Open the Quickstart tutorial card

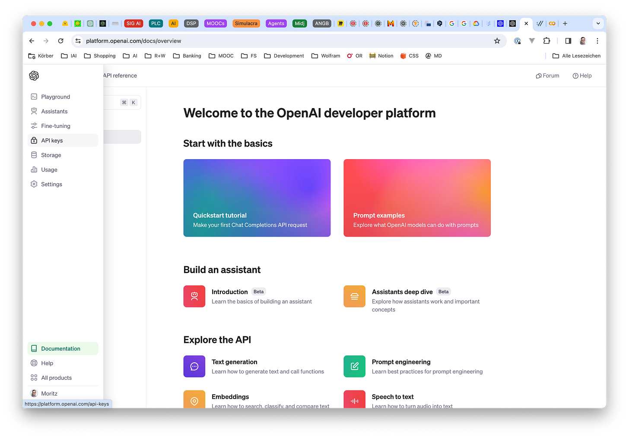click(257, 198)
